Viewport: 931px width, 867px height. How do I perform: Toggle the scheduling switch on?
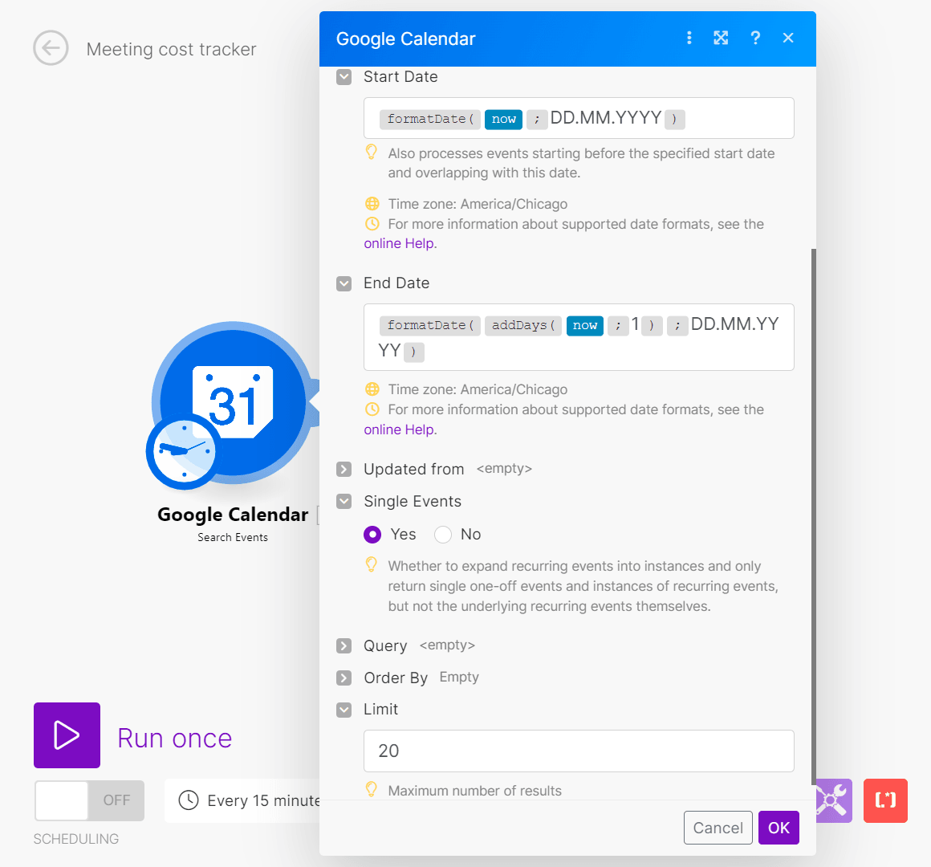pos(89,800)
